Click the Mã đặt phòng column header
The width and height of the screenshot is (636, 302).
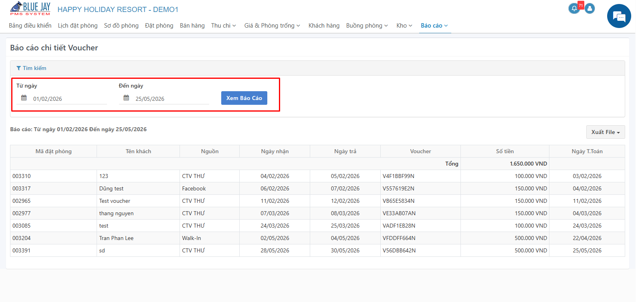[54, 151]
